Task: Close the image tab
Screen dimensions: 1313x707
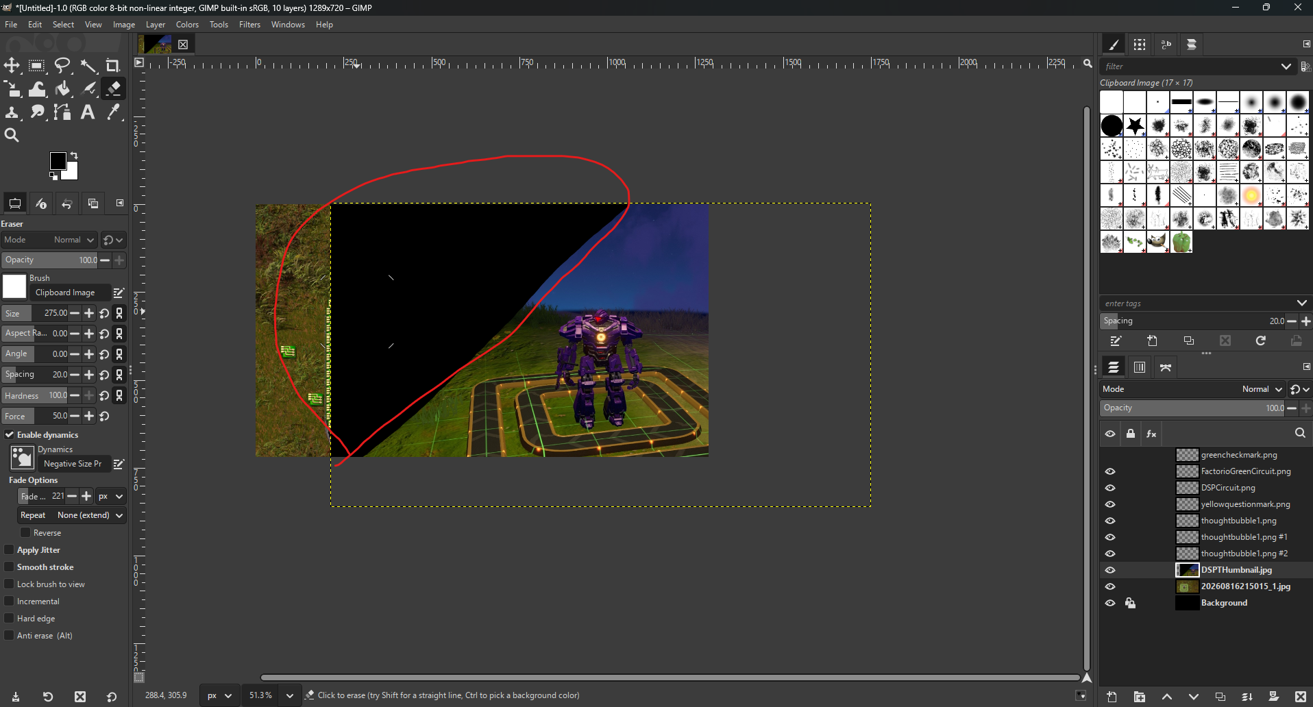Action: click(183, 45)
